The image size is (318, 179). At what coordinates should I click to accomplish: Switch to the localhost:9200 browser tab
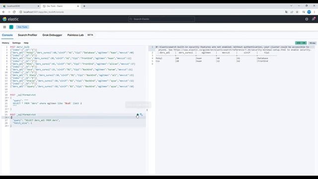(20, 6)
